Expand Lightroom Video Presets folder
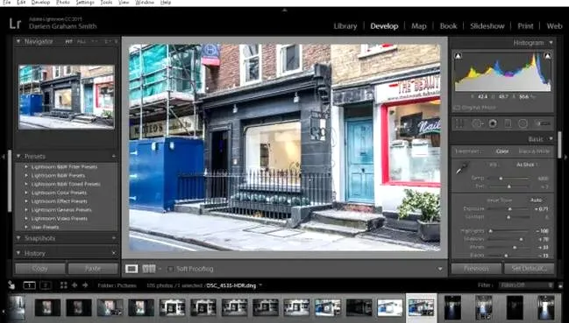Screen dimensions: 569x323 pos(26,219)
